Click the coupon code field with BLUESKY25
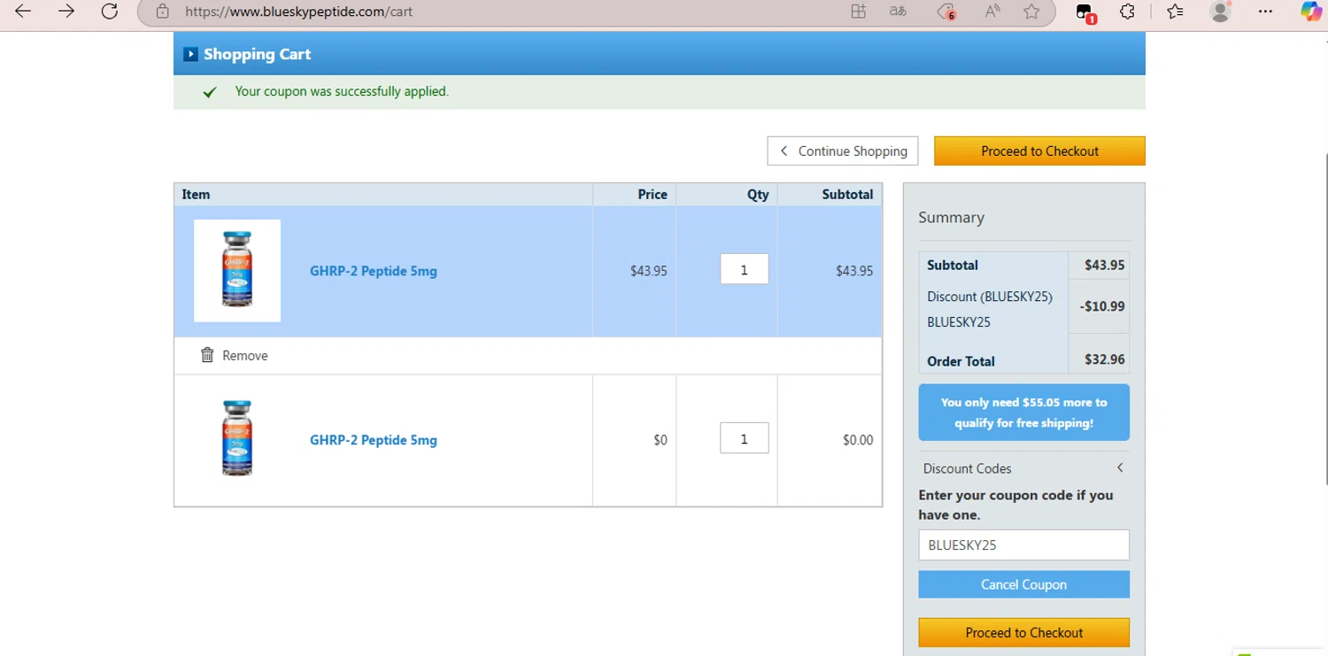The width and height of the screenshot is (1328, 656). (x=1023, y=545)
